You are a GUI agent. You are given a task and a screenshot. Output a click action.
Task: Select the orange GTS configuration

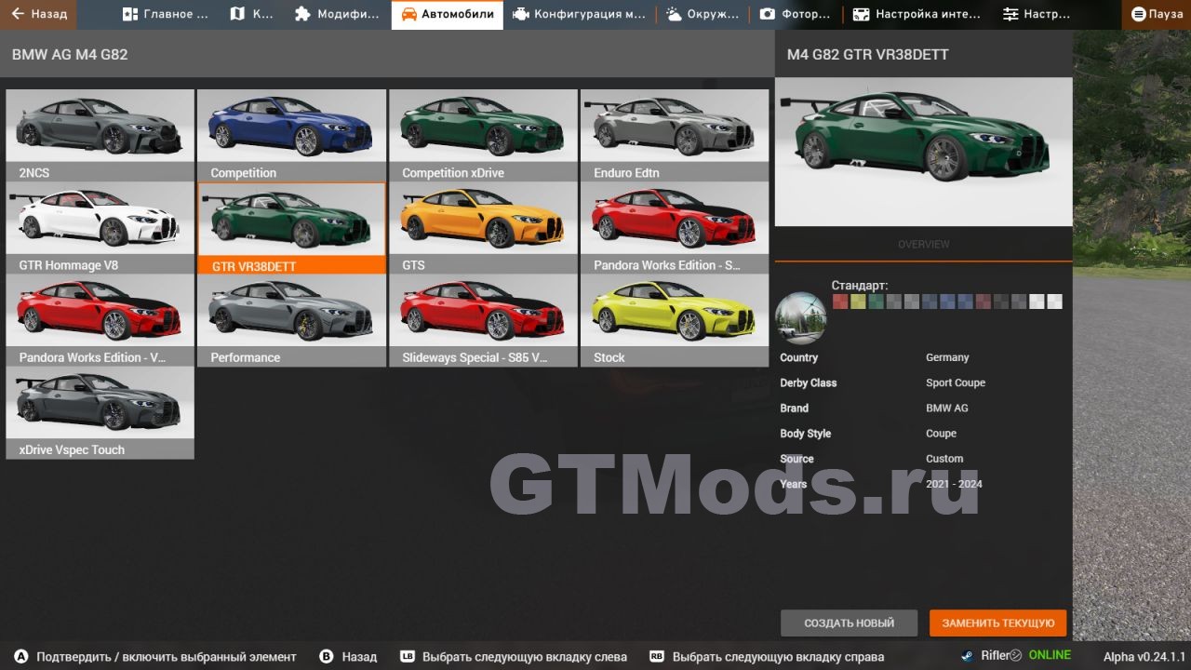click(x=484, y=228)
